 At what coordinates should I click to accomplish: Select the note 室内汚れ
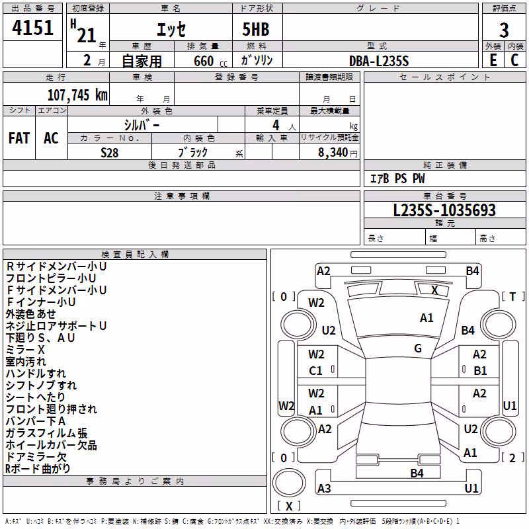pos(26,362)
